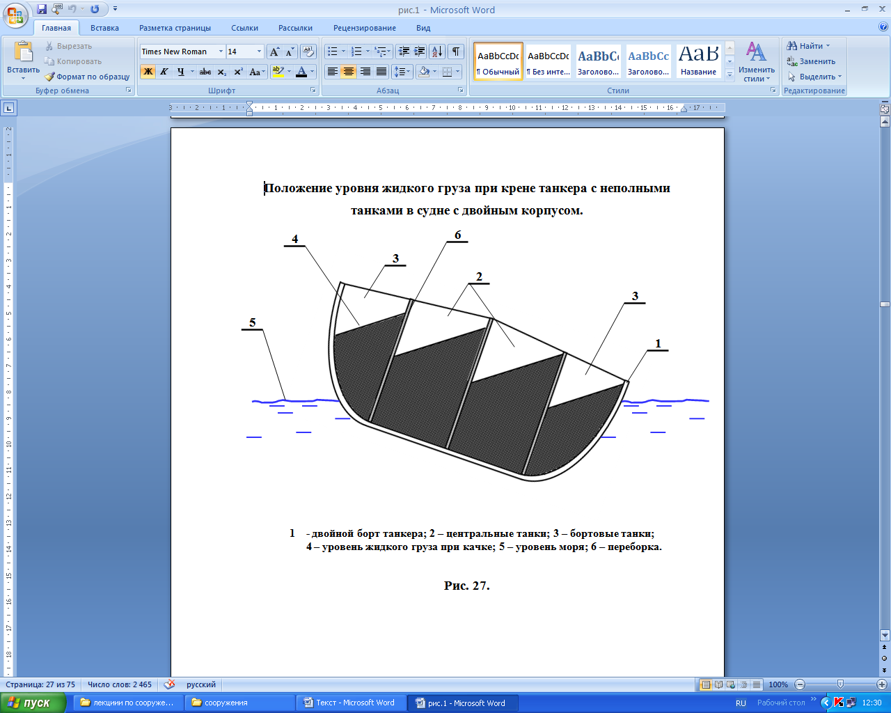Toggle bold (Ж) formatting
891x713 pixels.
148,72
